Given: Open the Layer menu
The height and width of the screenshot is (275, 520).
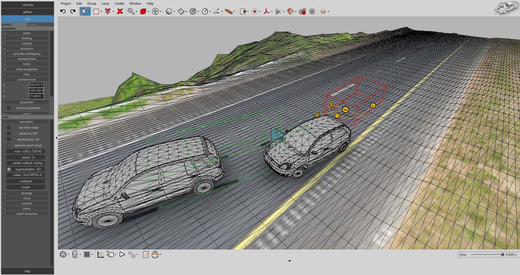Looking at the screenshot, I should [x=105, y=4].
